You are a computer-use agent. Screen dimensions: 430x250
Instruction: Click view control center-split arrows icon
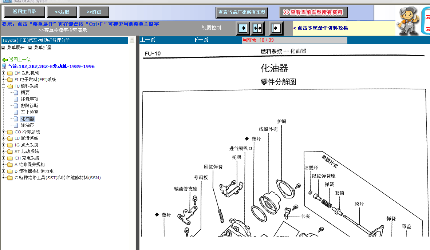258,28
